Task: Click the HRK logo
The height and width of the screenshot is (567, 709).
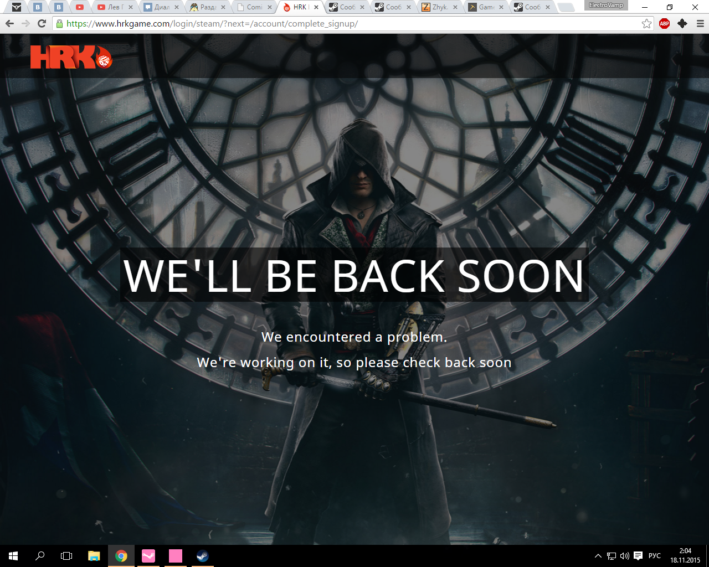Action: 71,57
